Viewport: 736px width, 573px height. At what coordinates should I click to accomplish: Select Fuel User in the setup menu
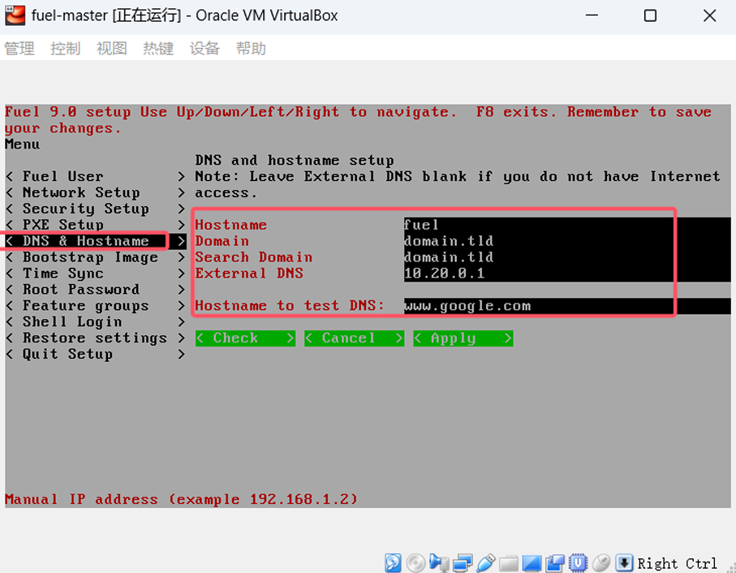tap(96, 176)
